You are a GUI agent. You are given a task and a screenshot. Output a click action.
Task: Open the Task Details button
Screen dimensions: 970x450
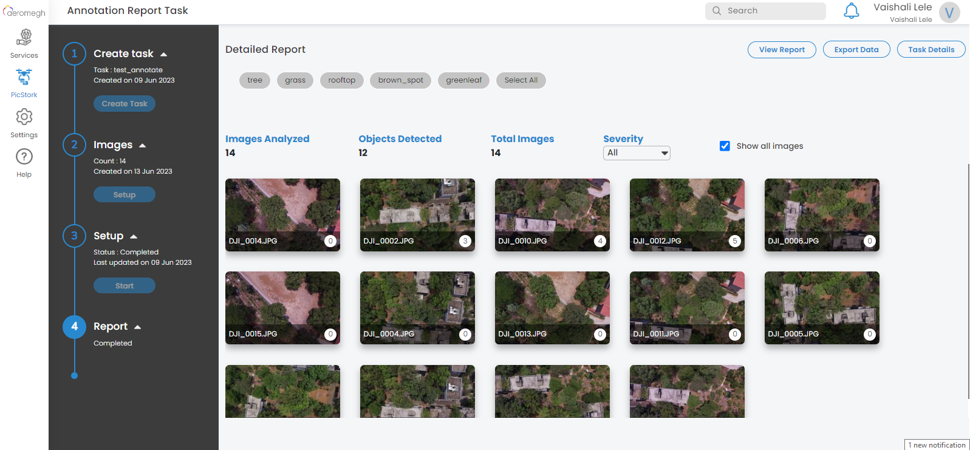(931, 50)
